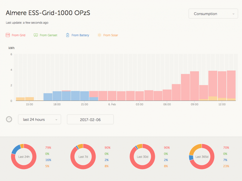Image resolution: width=242 pixels, height=181 pixels.
Task: Click the From Grid legend icon
Action: [x=8, y=35]
